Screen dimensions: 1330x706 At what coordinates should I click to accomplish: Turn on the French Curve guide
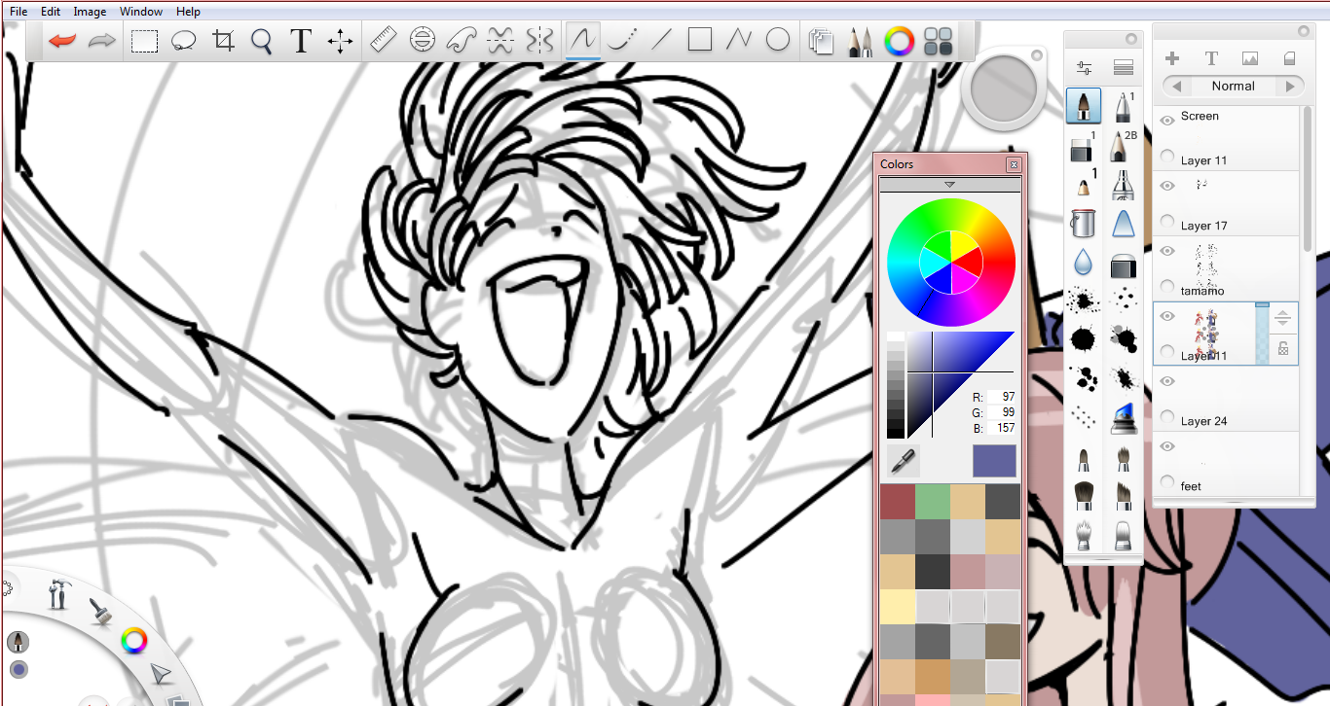(x=461, y=40)
